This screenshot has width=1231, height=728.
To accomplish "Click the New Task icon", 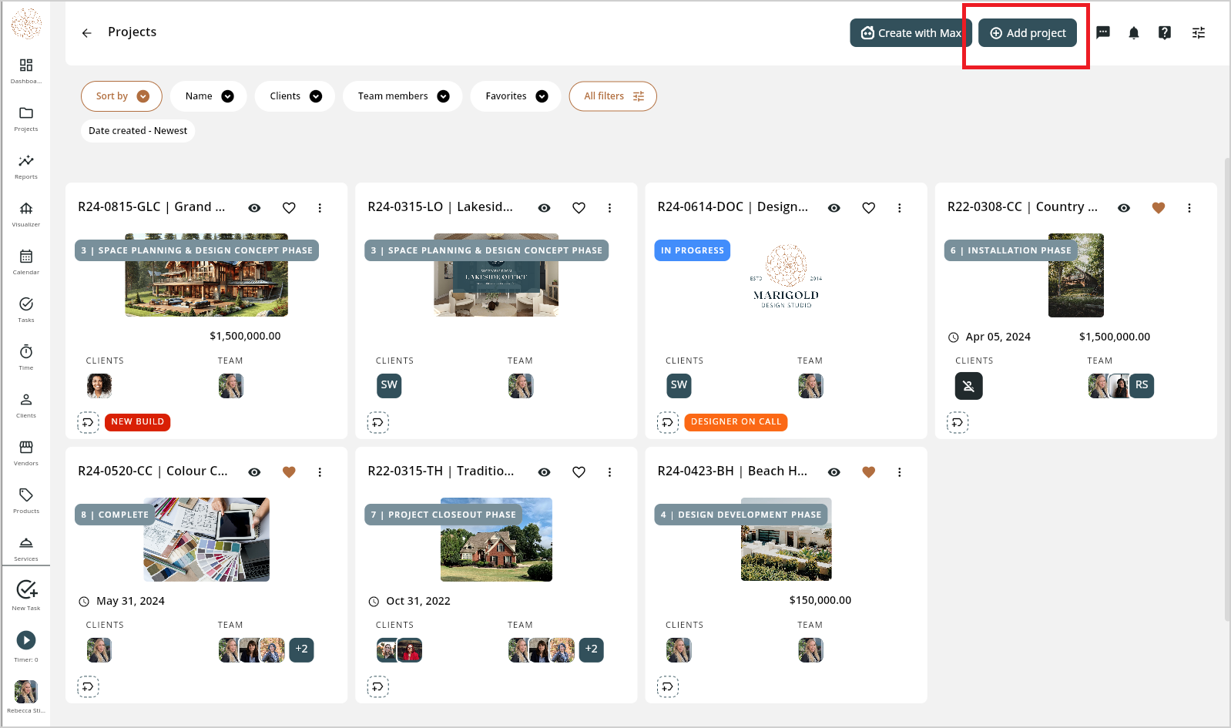I will point(26,590).
